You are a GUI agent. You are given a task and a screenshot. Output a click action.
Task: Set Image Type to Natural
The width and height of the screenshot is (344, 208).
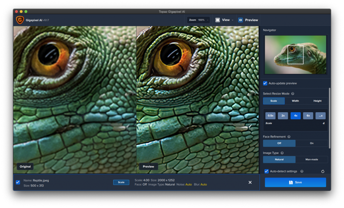click(279, 160)
